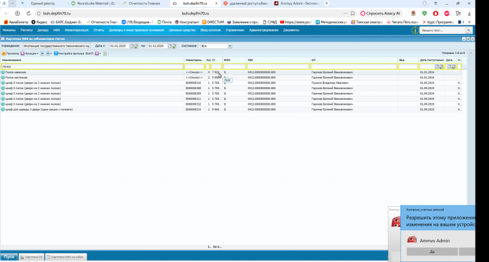This screenshot has width=489, height=262.
Task: Click the yellow info icon in the header
Action: tap(415, 31)
